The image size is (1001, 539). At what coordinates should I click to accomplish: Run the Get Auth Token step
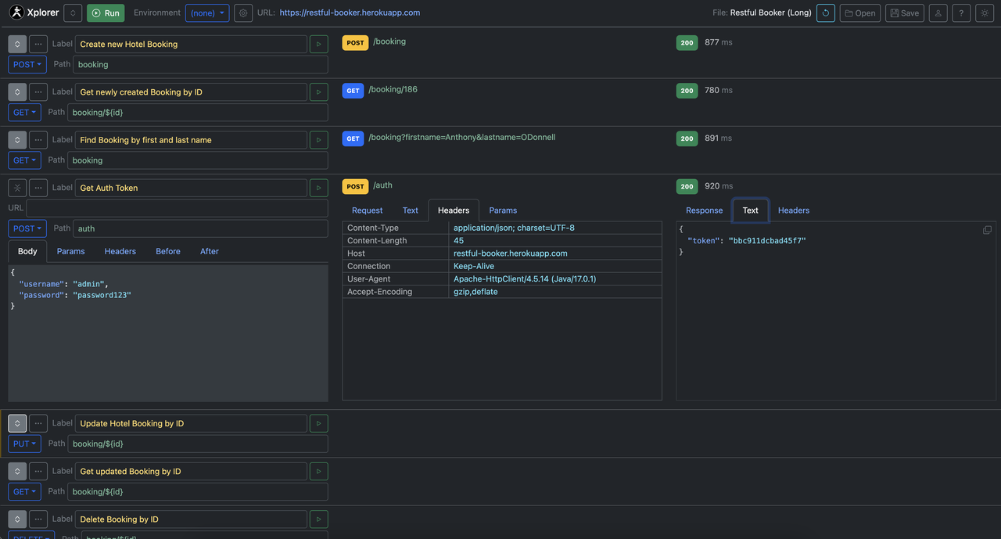[318, 188]
